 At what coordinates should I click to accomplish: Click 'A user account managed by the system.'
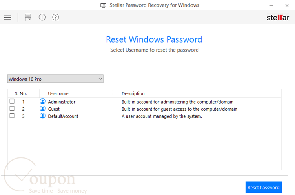point(162,116)
